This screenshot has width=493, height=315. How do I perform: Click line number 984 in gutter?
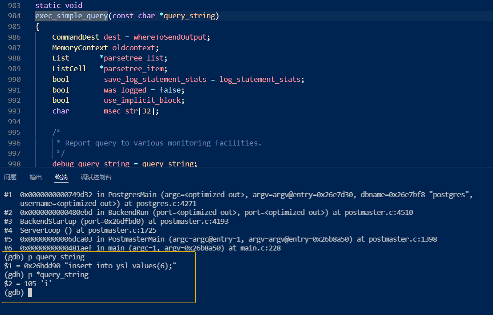[x=14, y=16]
